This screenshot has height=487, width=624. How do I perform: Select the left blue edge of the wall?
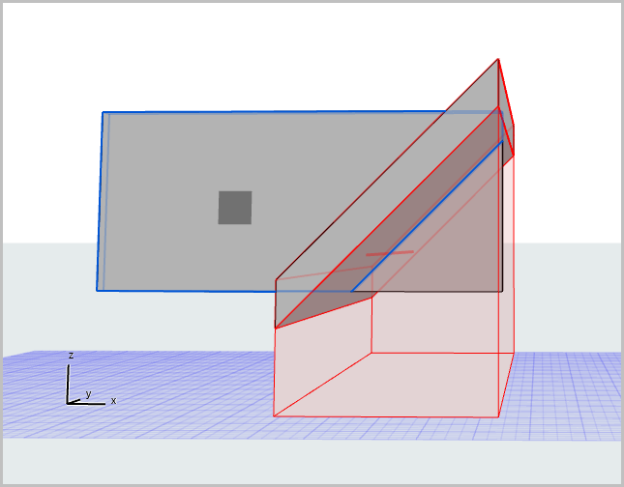coord(100,201)
